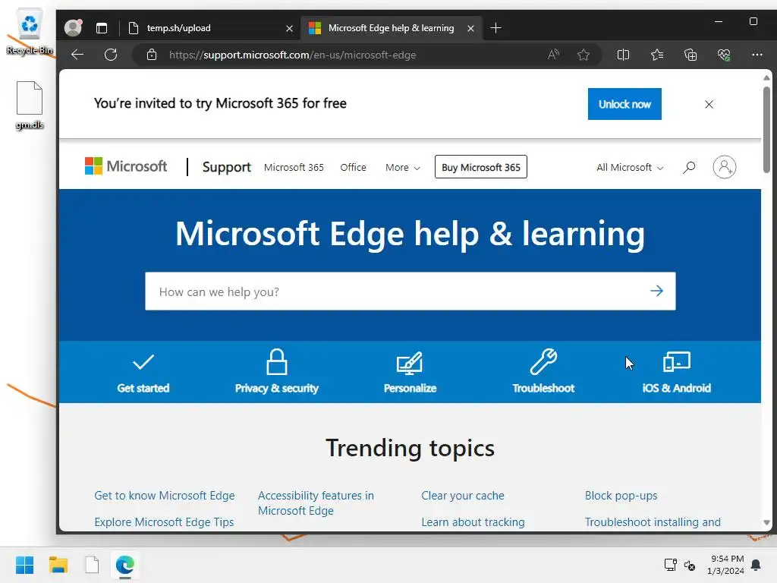
Task: Click the browser back arrow
Action: tap(77, 55)
